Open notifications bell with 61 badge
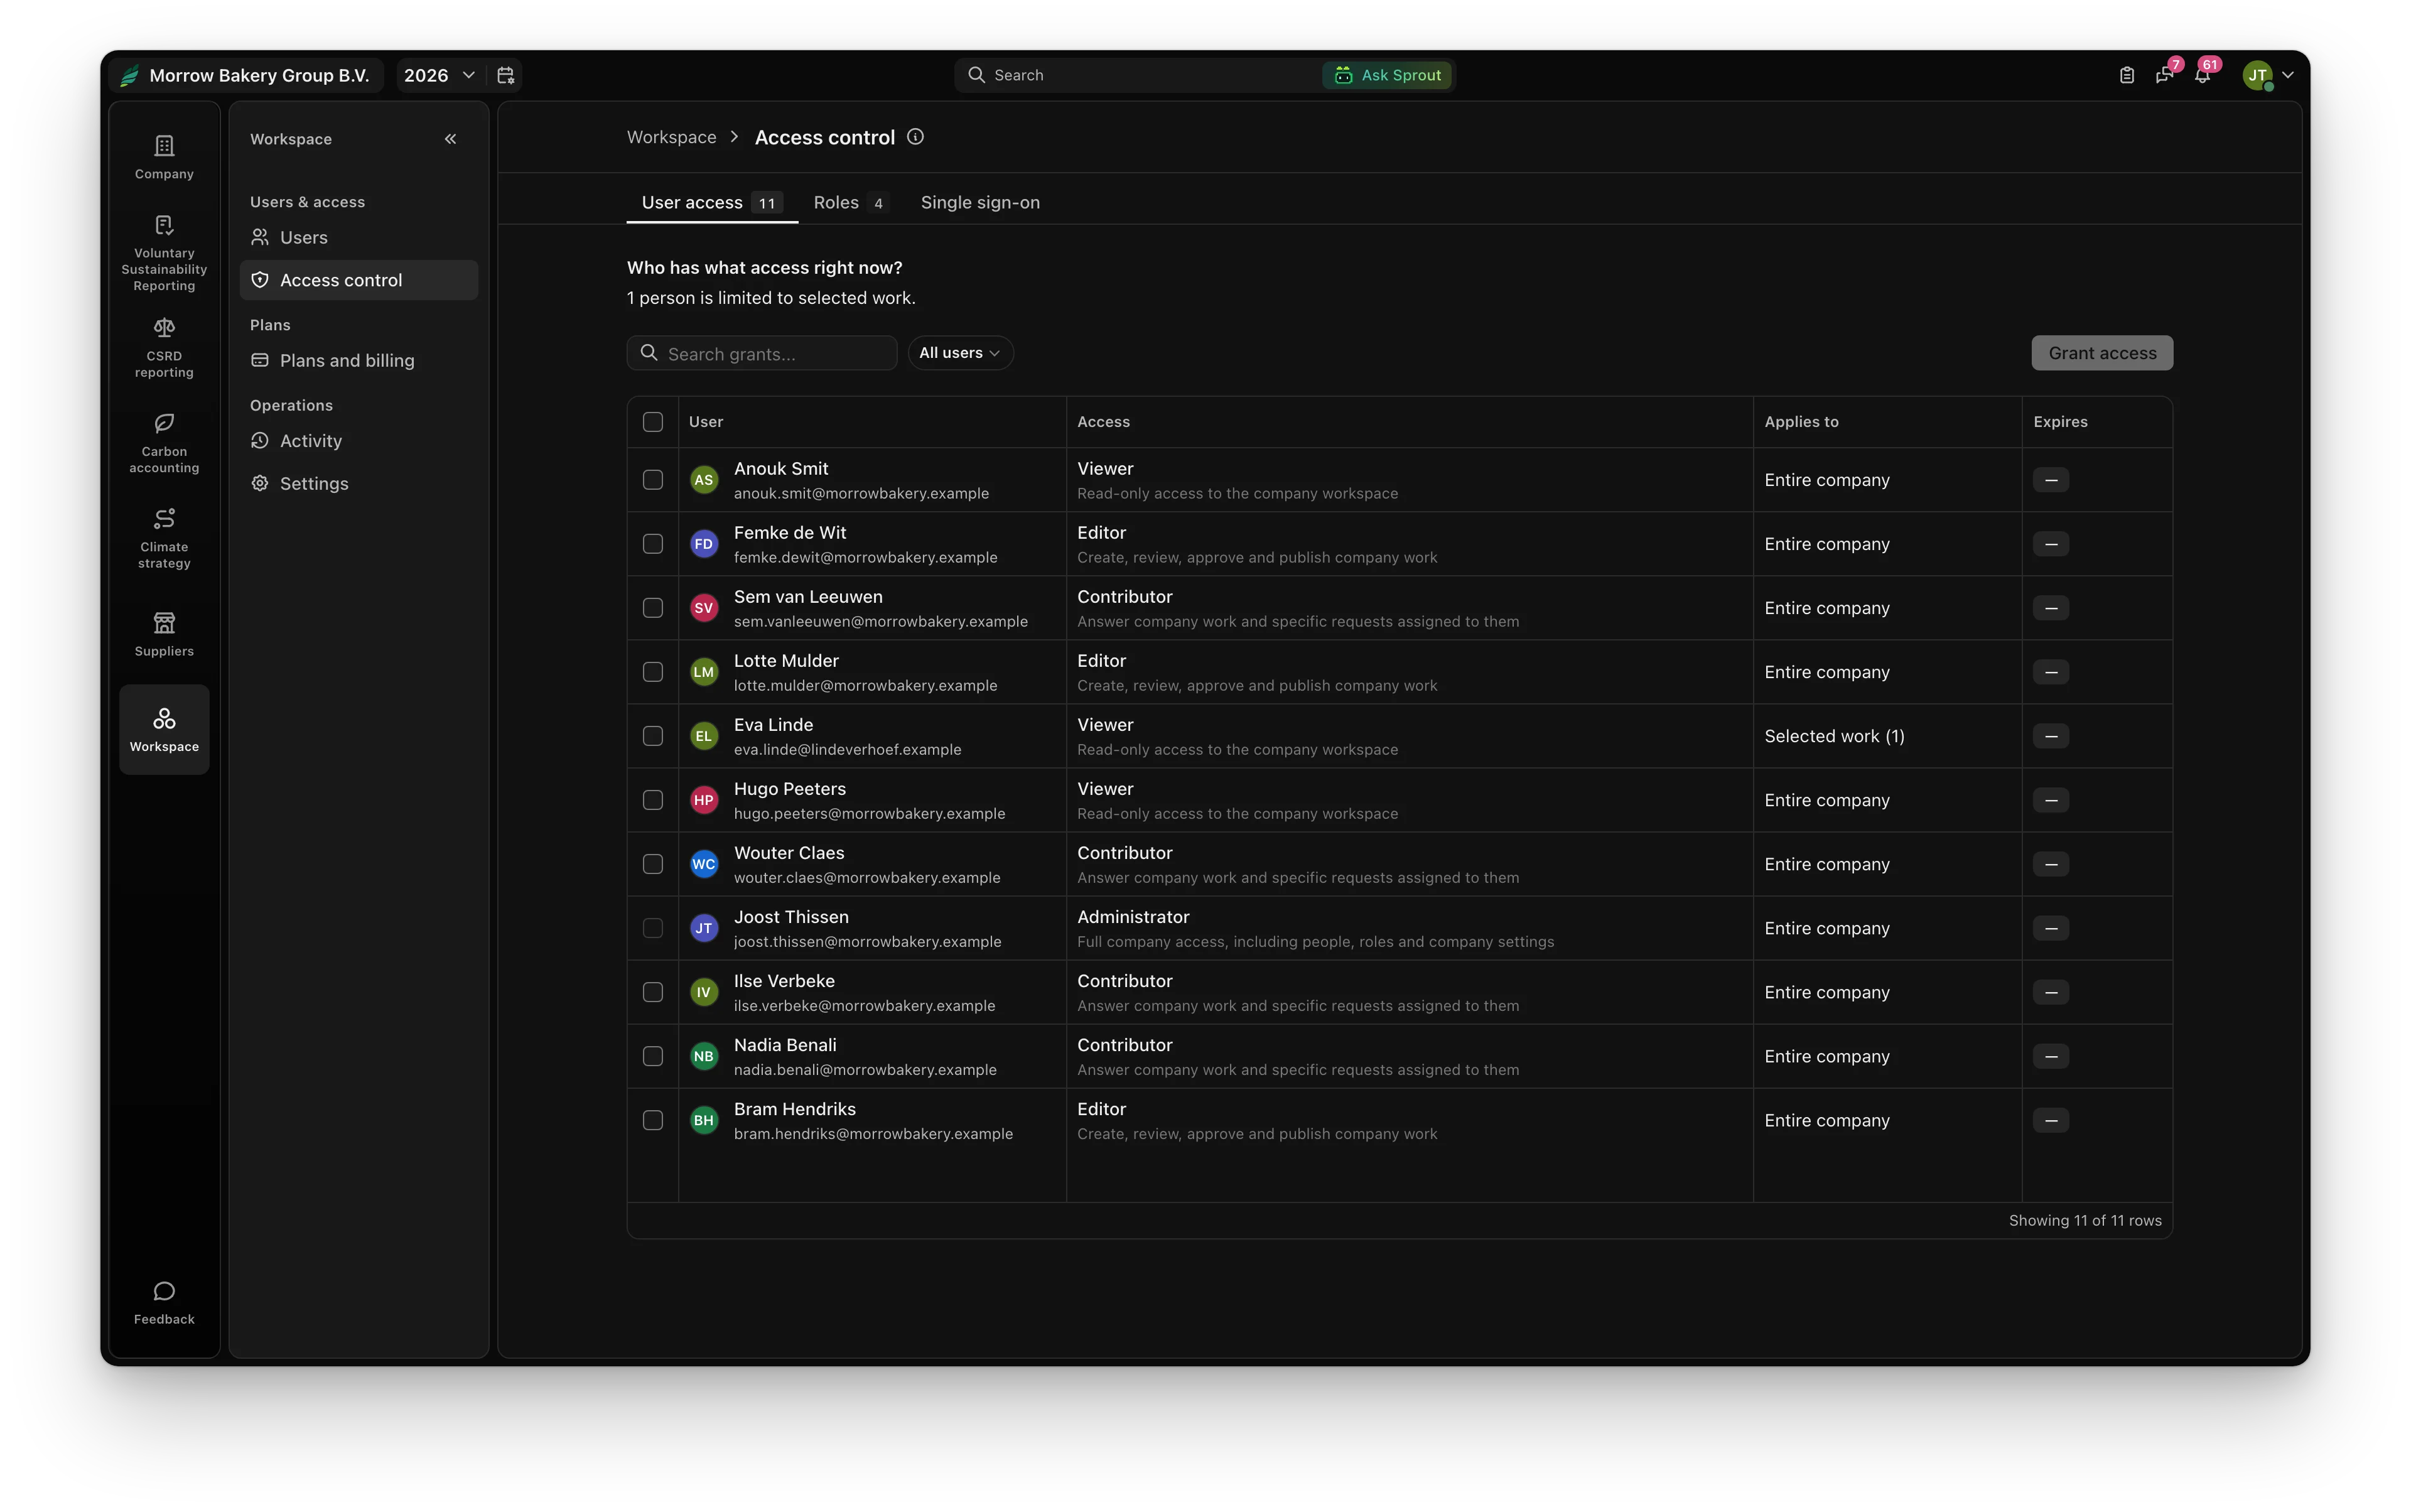This screenshot has width=2411, height=1512. tap(2203, 75)
